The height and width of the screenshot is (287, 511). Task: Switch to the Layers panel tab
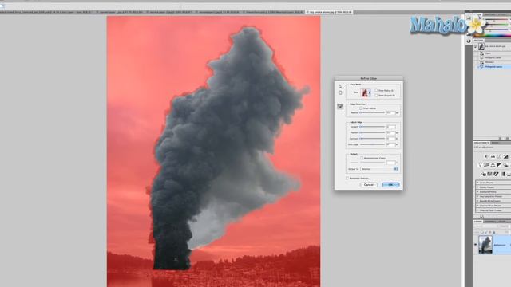point(477,222)
